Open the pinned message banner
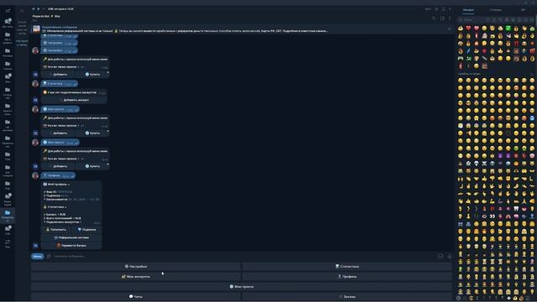Image resolution: width=537 pixels, height=302 pixels. (240, 29)
